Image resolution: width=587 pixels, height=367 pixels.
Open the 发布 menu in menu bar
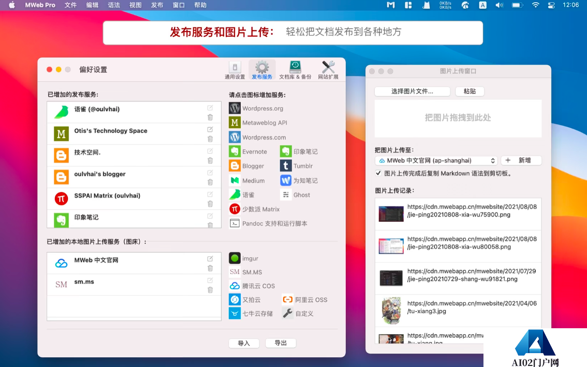157,5
